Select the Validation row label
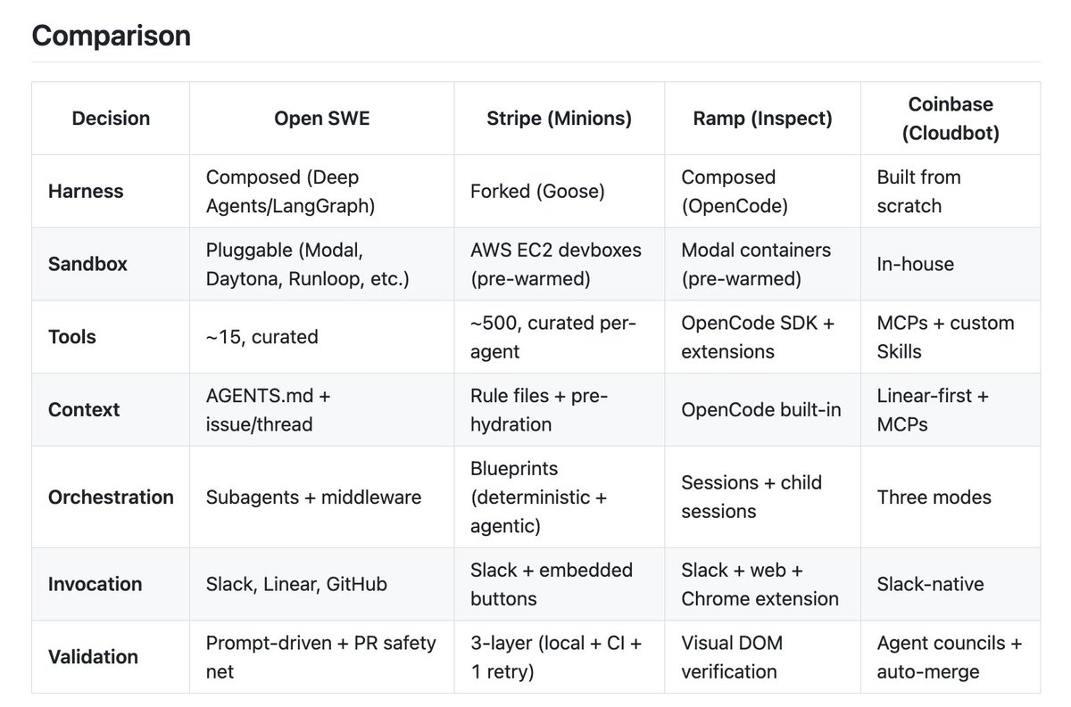The width and height of the screenshot is (1071, 707). pyautogui.click(x=93, y=657)
